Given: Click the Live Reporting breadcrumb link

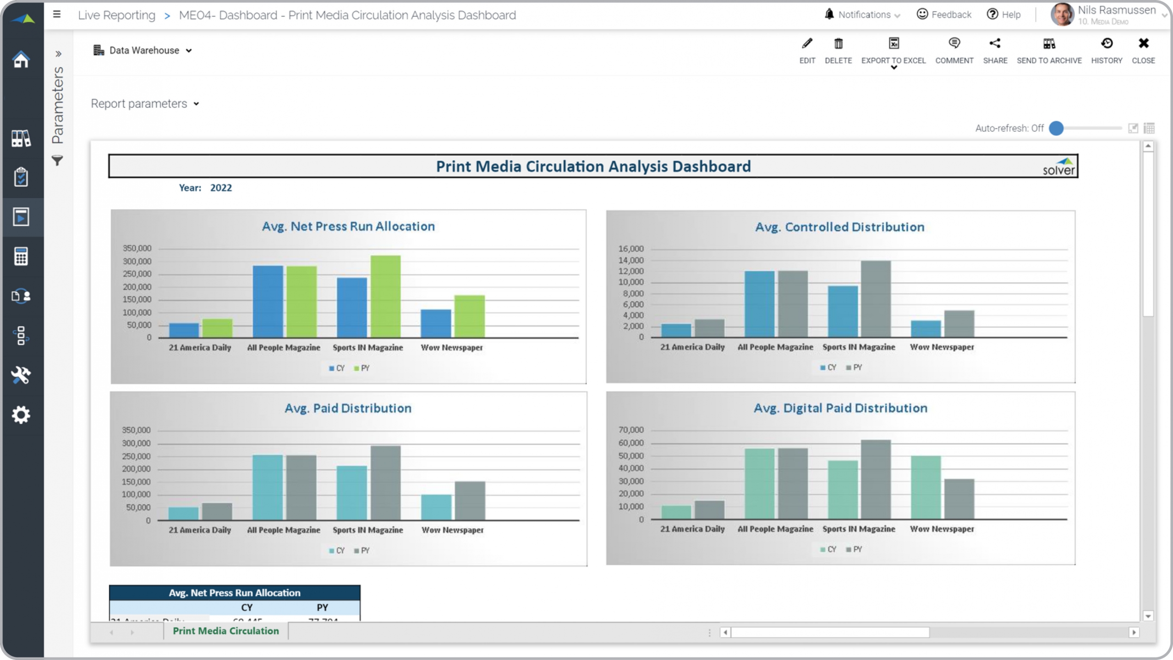Looking at the screenshot, I should (x=117, y=15).
